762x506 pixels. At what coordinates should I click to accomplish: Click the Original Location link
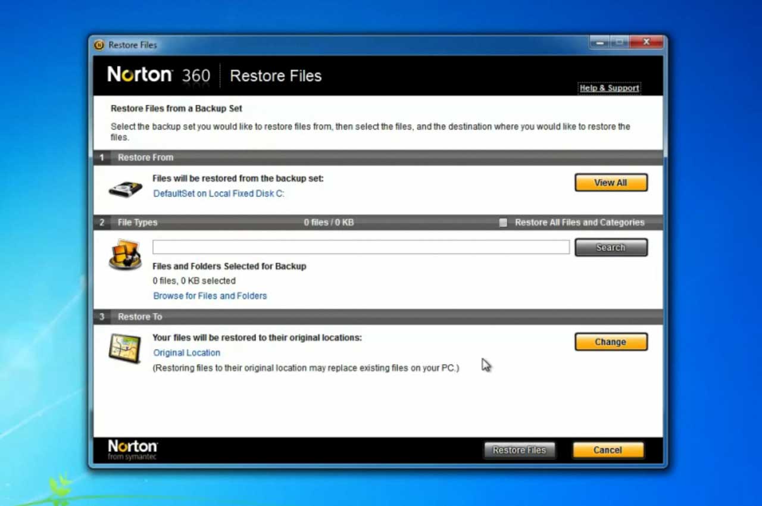pos(187,352)
